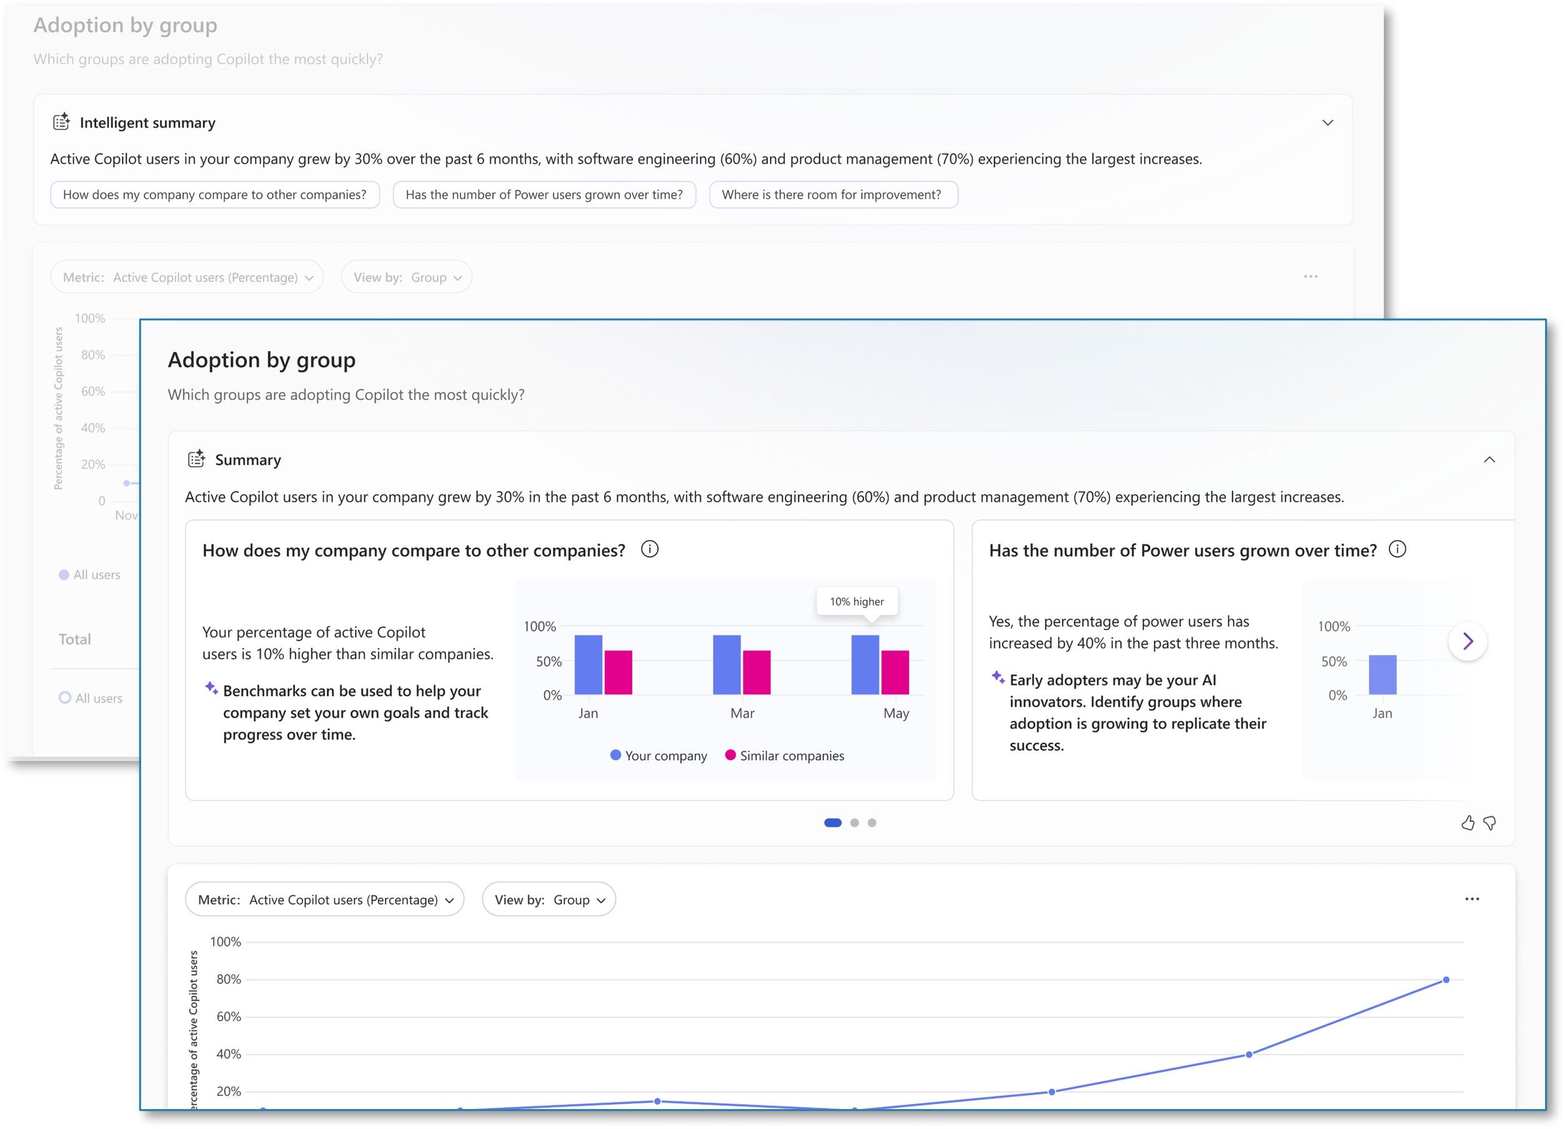Select the All users radio button
The width and height of the screenshot is (1565, 1129).
click(64, 698)
